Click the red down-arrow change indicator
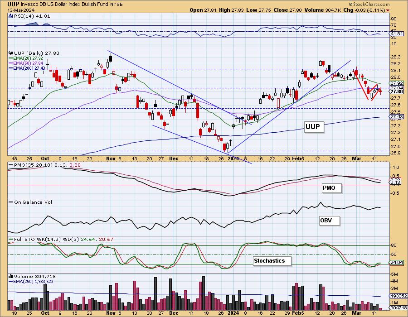The image size is (408, 317). coord(388,10)
